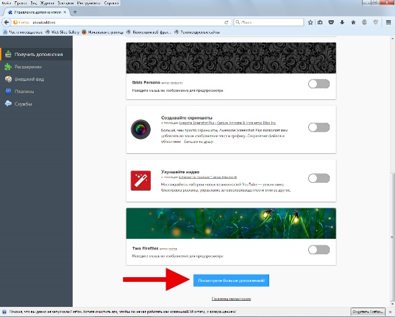Open the Расширения puzzle icon section
The width and height of the screenshot is (395, 317).
[8, 67]
